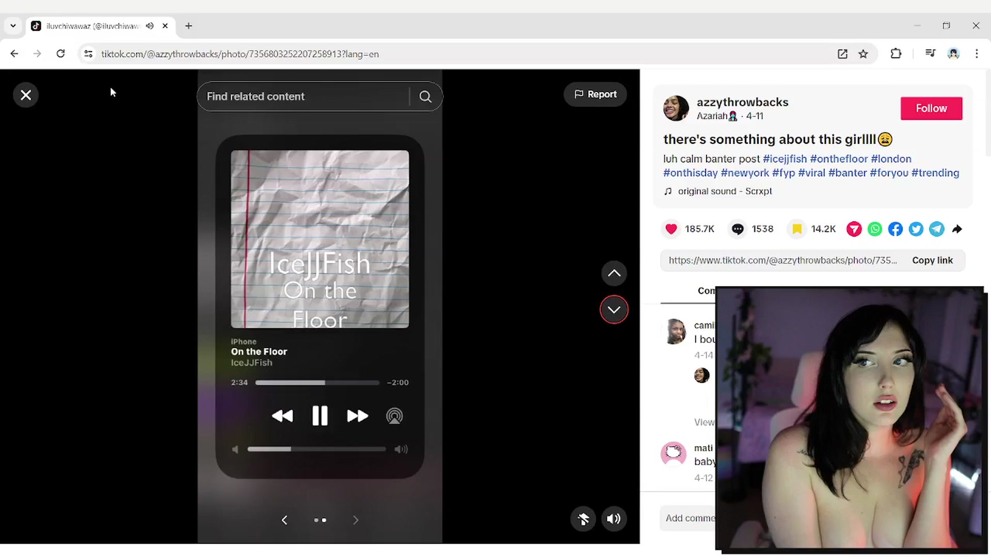Share the post to Twitter

(916, 229)
